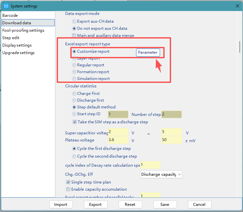Toggle Take the SIM step as discharge step
The width and height of the screenshot is (243, 212).
(x=75, y=122)
